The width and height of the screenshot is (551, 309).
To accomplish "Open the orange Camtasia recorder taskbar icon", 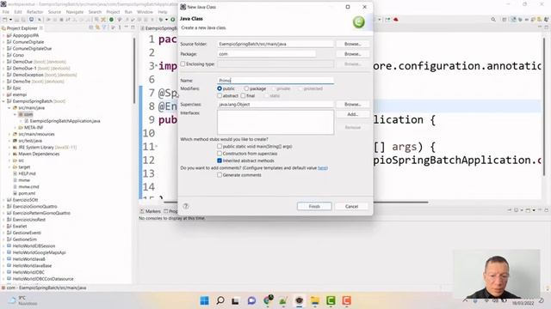I will click(x=346, y=300).
